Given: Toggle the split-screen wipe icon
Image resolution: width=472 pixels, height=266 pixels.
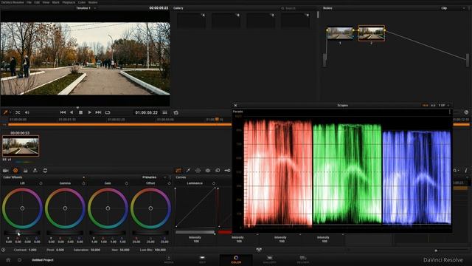Looking at the screenshot, I should pos(18,112).
